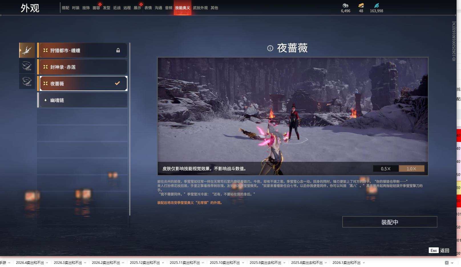The width and height of the screenshot is (461, 267).
Task: Click the gold coin currency icon showing 6,496
Action: (x=346, y=6)
